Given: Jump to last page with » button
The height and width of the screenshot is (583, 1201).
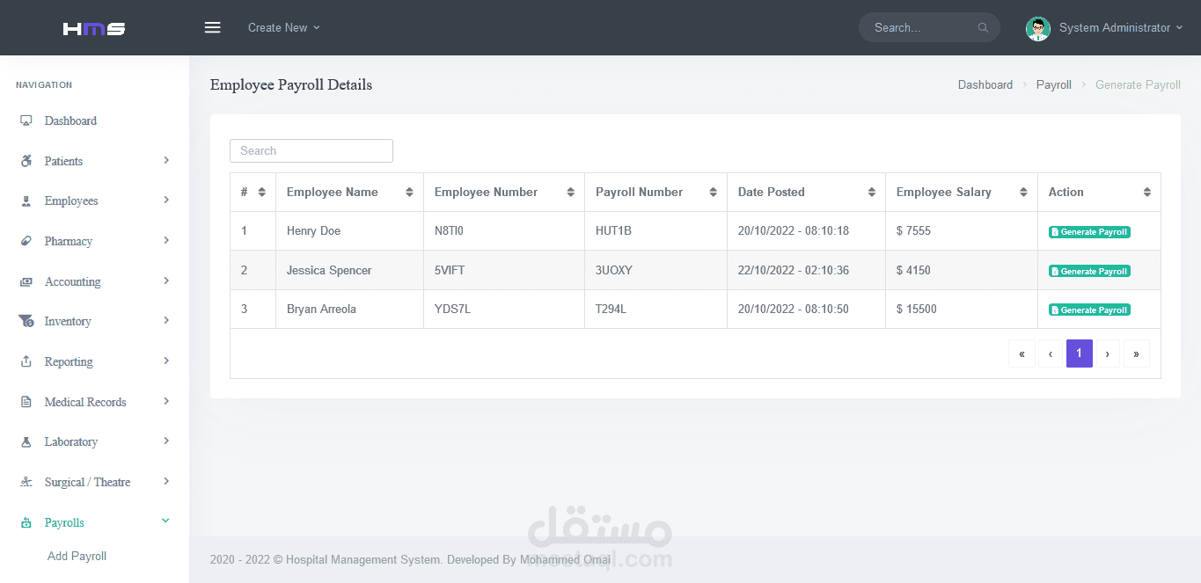Looking at the screenshot, I should pyautogui.click(x=1136, y=353).
